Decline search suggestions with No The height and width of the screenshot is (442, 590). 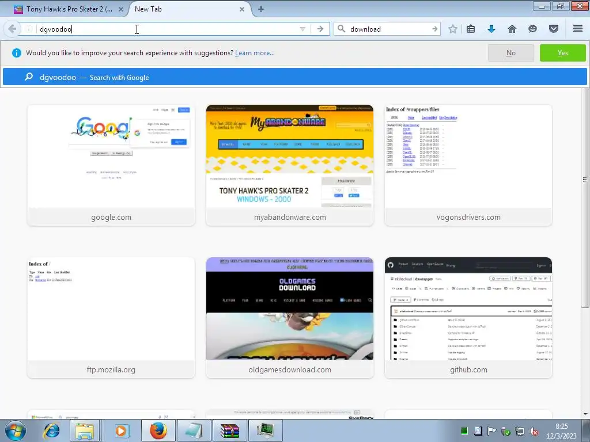(x=510, y=53)
